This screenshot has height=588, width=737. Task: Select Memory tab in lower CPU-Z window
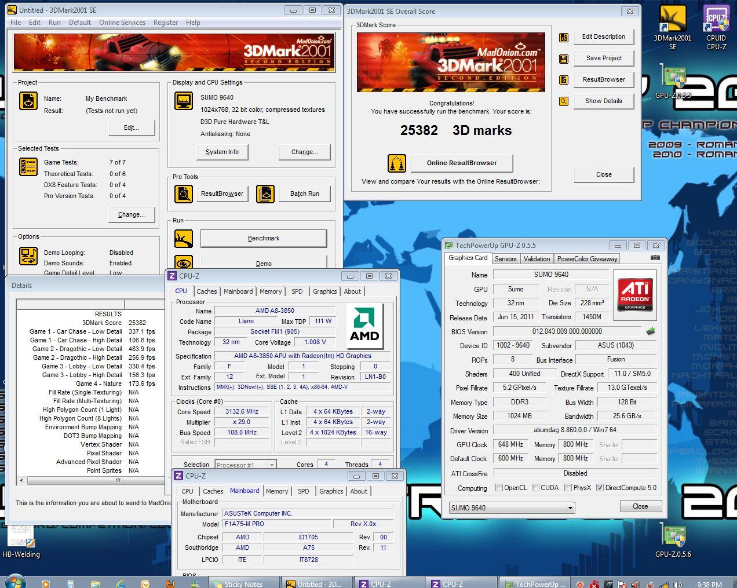click(x=277, y=491)
